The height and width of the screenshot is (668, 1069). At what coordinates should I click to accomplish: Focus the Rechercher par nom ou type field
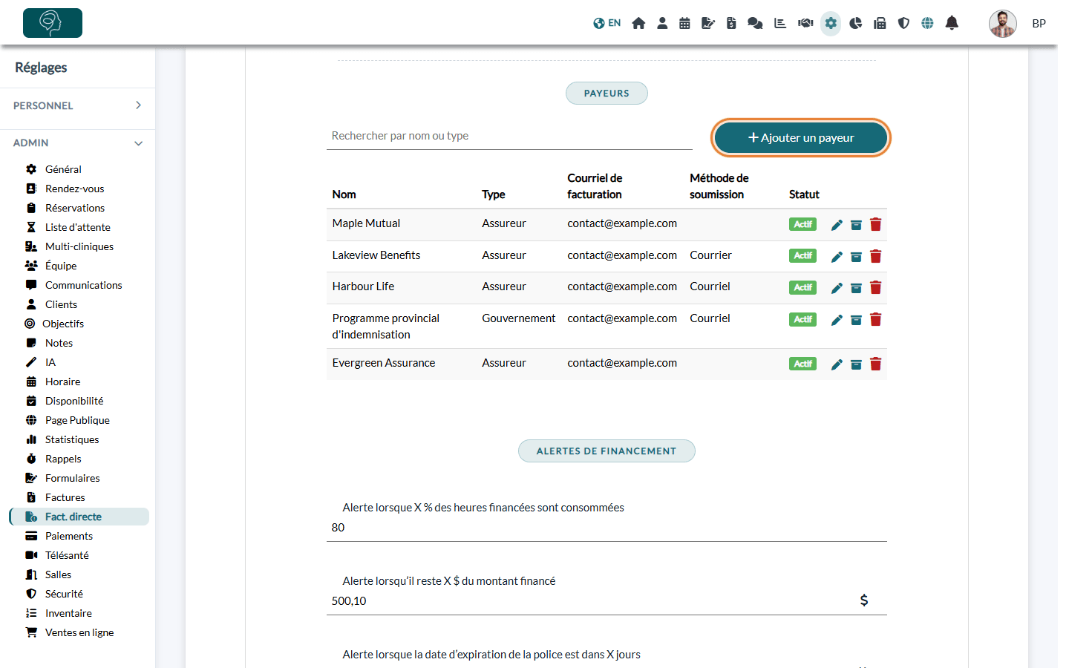509,136
